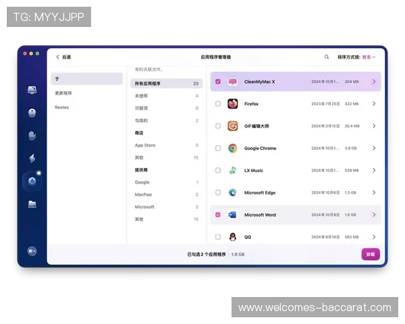Expand Firefox row chevron
The image size is (405, 324).
374,104
